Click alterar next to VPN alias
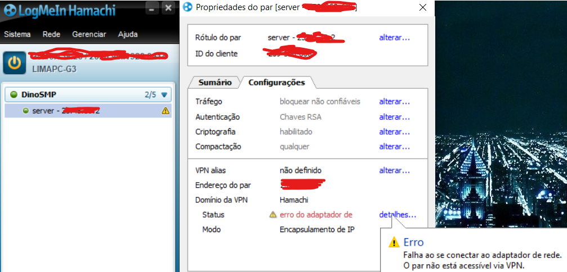567x272 pixels. (x=395, y=170)
